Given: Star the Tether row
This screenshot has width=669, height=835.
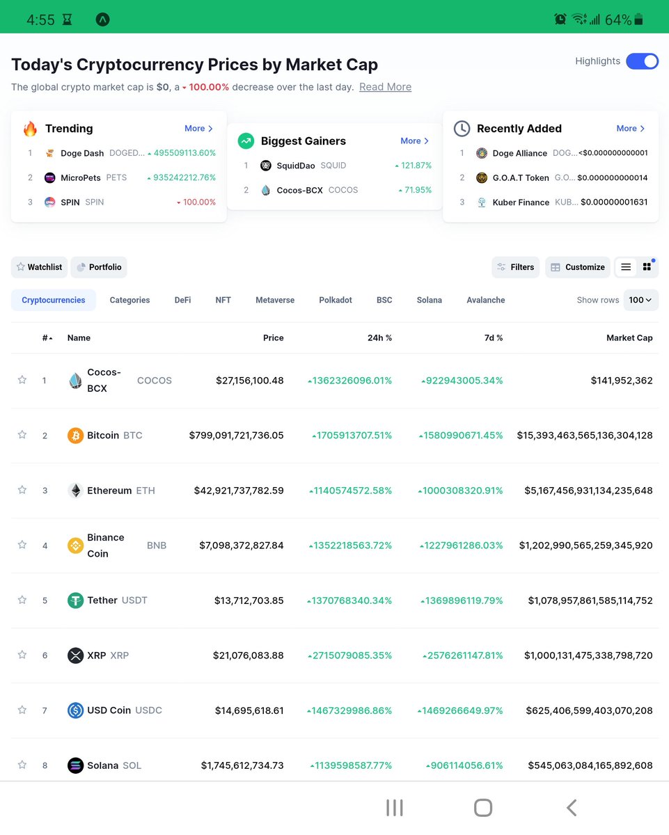Looking at the screenshot, I should tap(22, 600).
